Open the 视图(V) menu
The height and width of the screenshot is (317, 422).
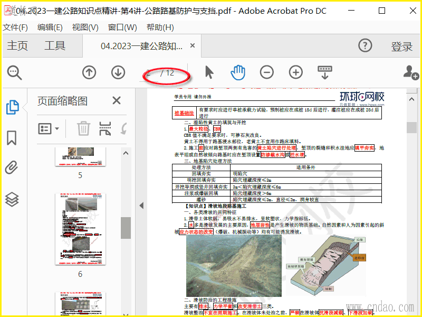point(85,27)
